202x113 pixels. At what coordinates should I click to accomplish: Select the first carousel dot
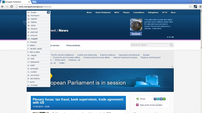click(167, 37)
